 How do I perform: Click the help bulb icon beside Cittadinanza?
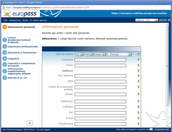[x=139, y=123]
